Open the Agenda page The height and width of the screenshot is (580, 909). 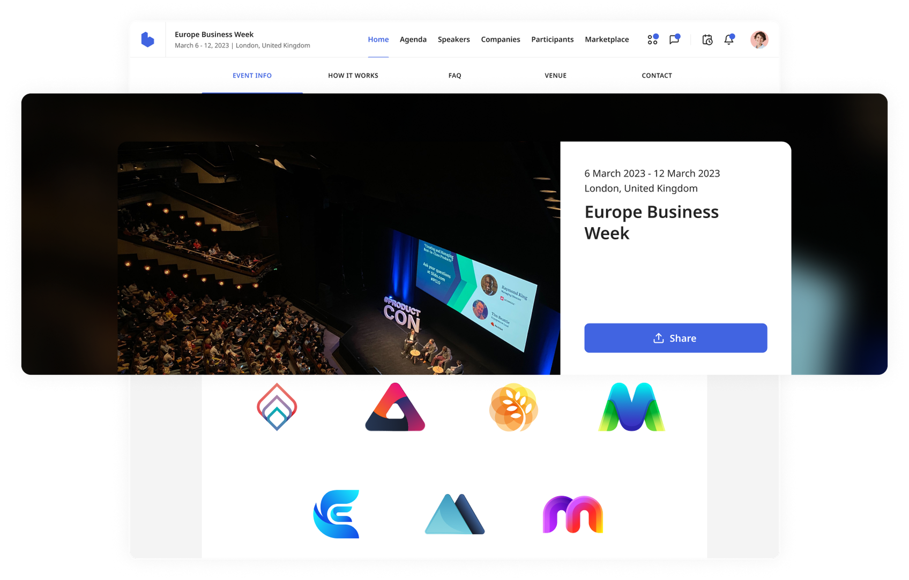(x=413, y=40)
